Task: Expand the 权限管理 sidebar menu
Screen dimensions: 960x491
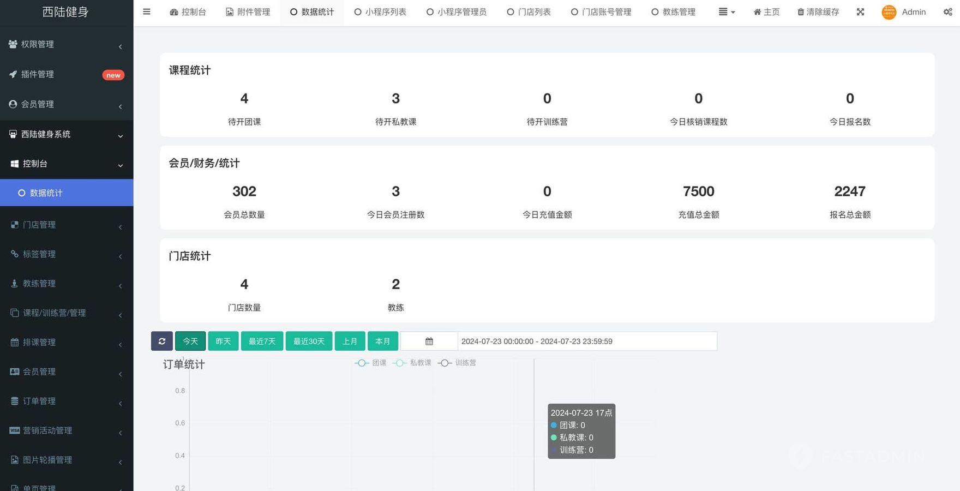Action: pos(67,44)
